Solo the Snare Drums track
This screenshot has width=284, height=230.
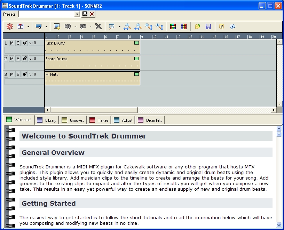[x=18, y=58]
